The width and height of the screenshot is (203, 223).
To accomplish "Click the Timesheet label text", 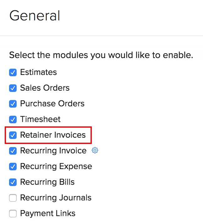I will pos(40,119).
